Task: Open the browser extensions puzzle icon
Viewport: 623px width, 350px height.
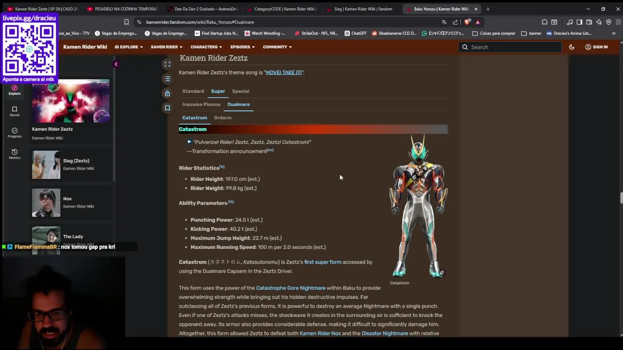Action: click(544, 22)
